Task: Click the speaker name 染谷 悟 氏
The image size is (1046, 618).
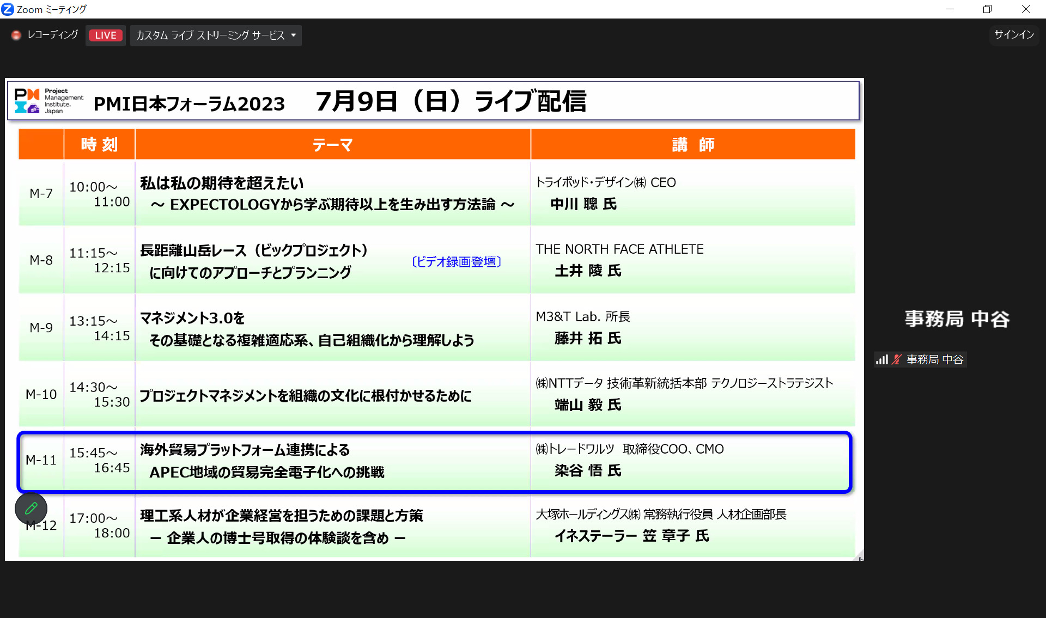Action: point(588,470)
